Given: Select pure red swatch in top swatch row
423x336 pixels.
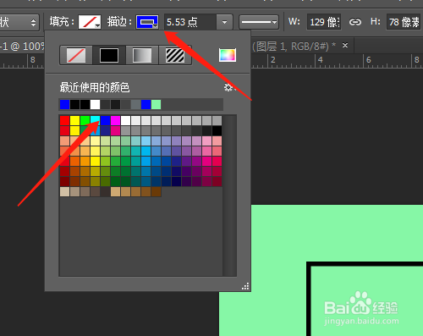Looking at the screenshot, I should coord(64,121).
